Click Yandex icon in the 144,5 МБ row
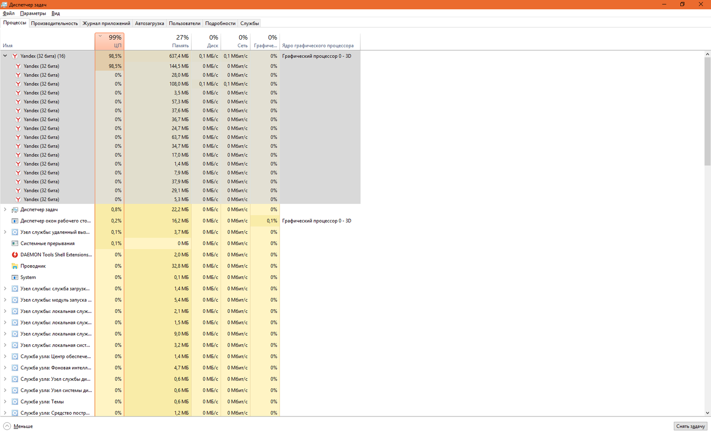Viewport: 711px width, 436px height. [x=18, y=66]
